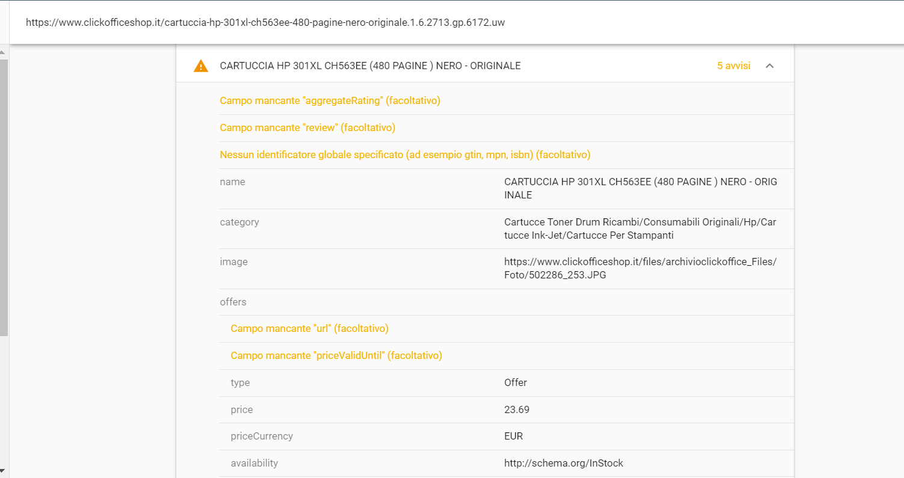Click the orange warning triangle icon
Image resolution: width=904 pixels, height=478 pixels.
200,66
